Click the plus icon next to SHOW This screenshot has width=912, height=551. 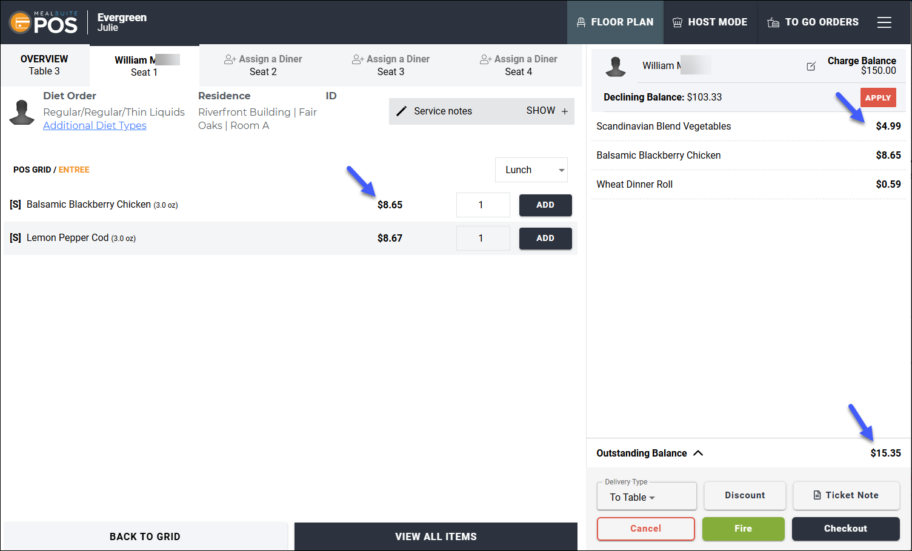tap(565, 111)
